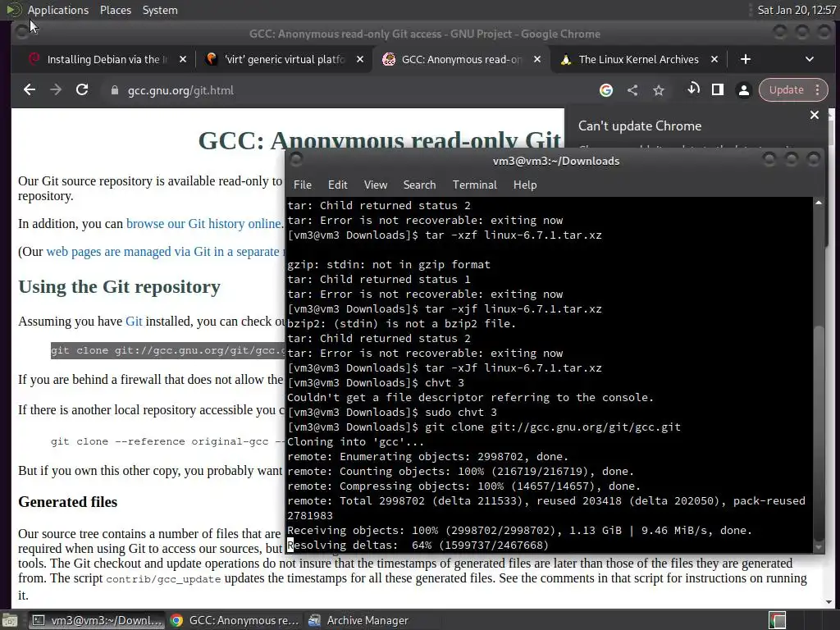Open a new Chrome tab
The height and width of the screenshot is (630, 840).
[745, 59]
